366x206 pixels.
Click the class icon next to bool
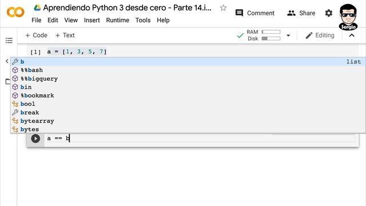(15, 104)
